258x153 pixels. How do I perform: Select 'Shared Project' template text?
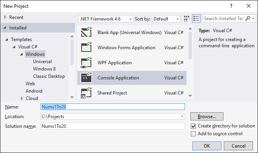112,93
